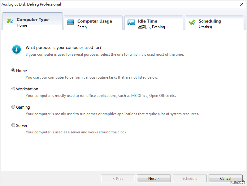
Task: Open the Idle Time tab
Action: [x=154, y=23]
